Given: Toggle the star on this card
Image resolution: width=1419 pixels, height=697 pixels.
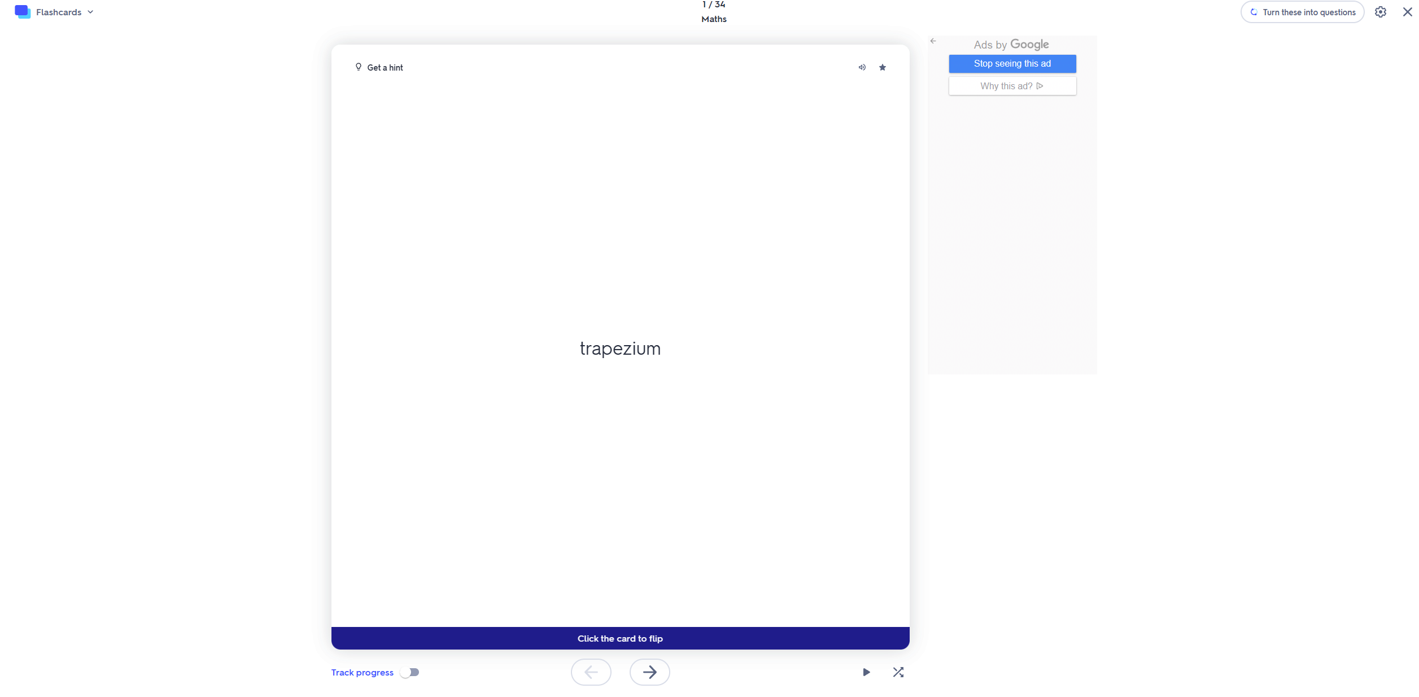Looking at the screenshot, I should point(883,67).
